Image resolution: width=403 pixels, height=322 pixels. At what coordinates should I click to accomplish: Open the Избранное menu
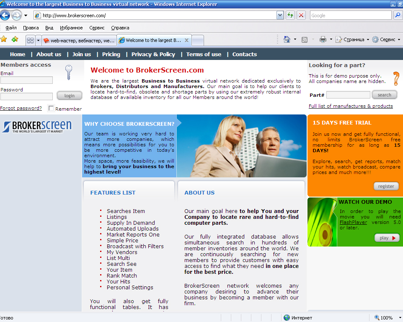pos(71,28)
